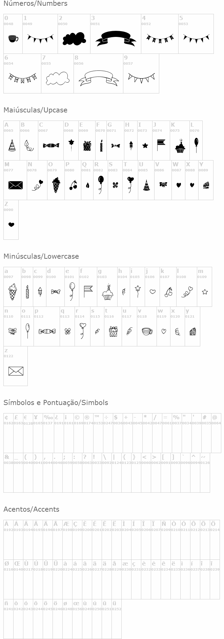Click the filled ribbon banner glyph
This screenshot has height=639, width=224.
(116, 39)
